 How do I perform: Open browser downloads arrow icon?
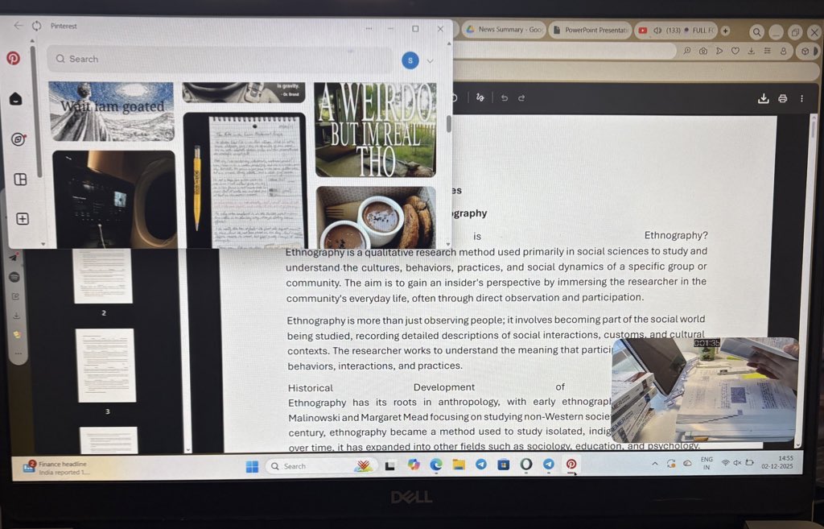click(752, 51)
